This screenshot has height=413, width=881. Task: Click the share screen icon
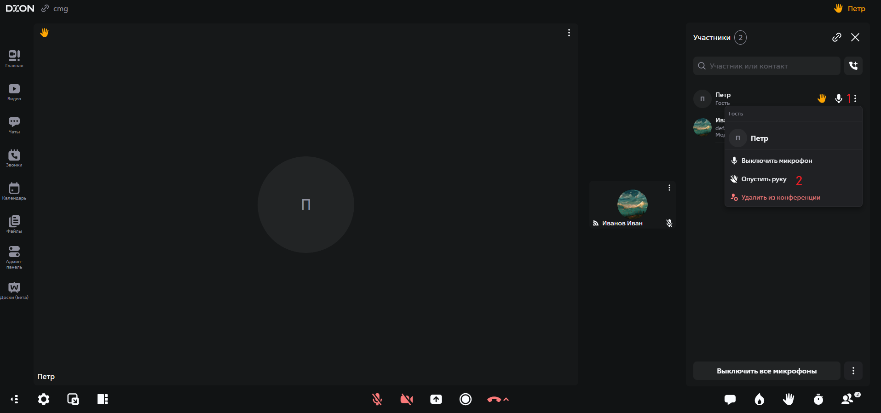[436, 399]
